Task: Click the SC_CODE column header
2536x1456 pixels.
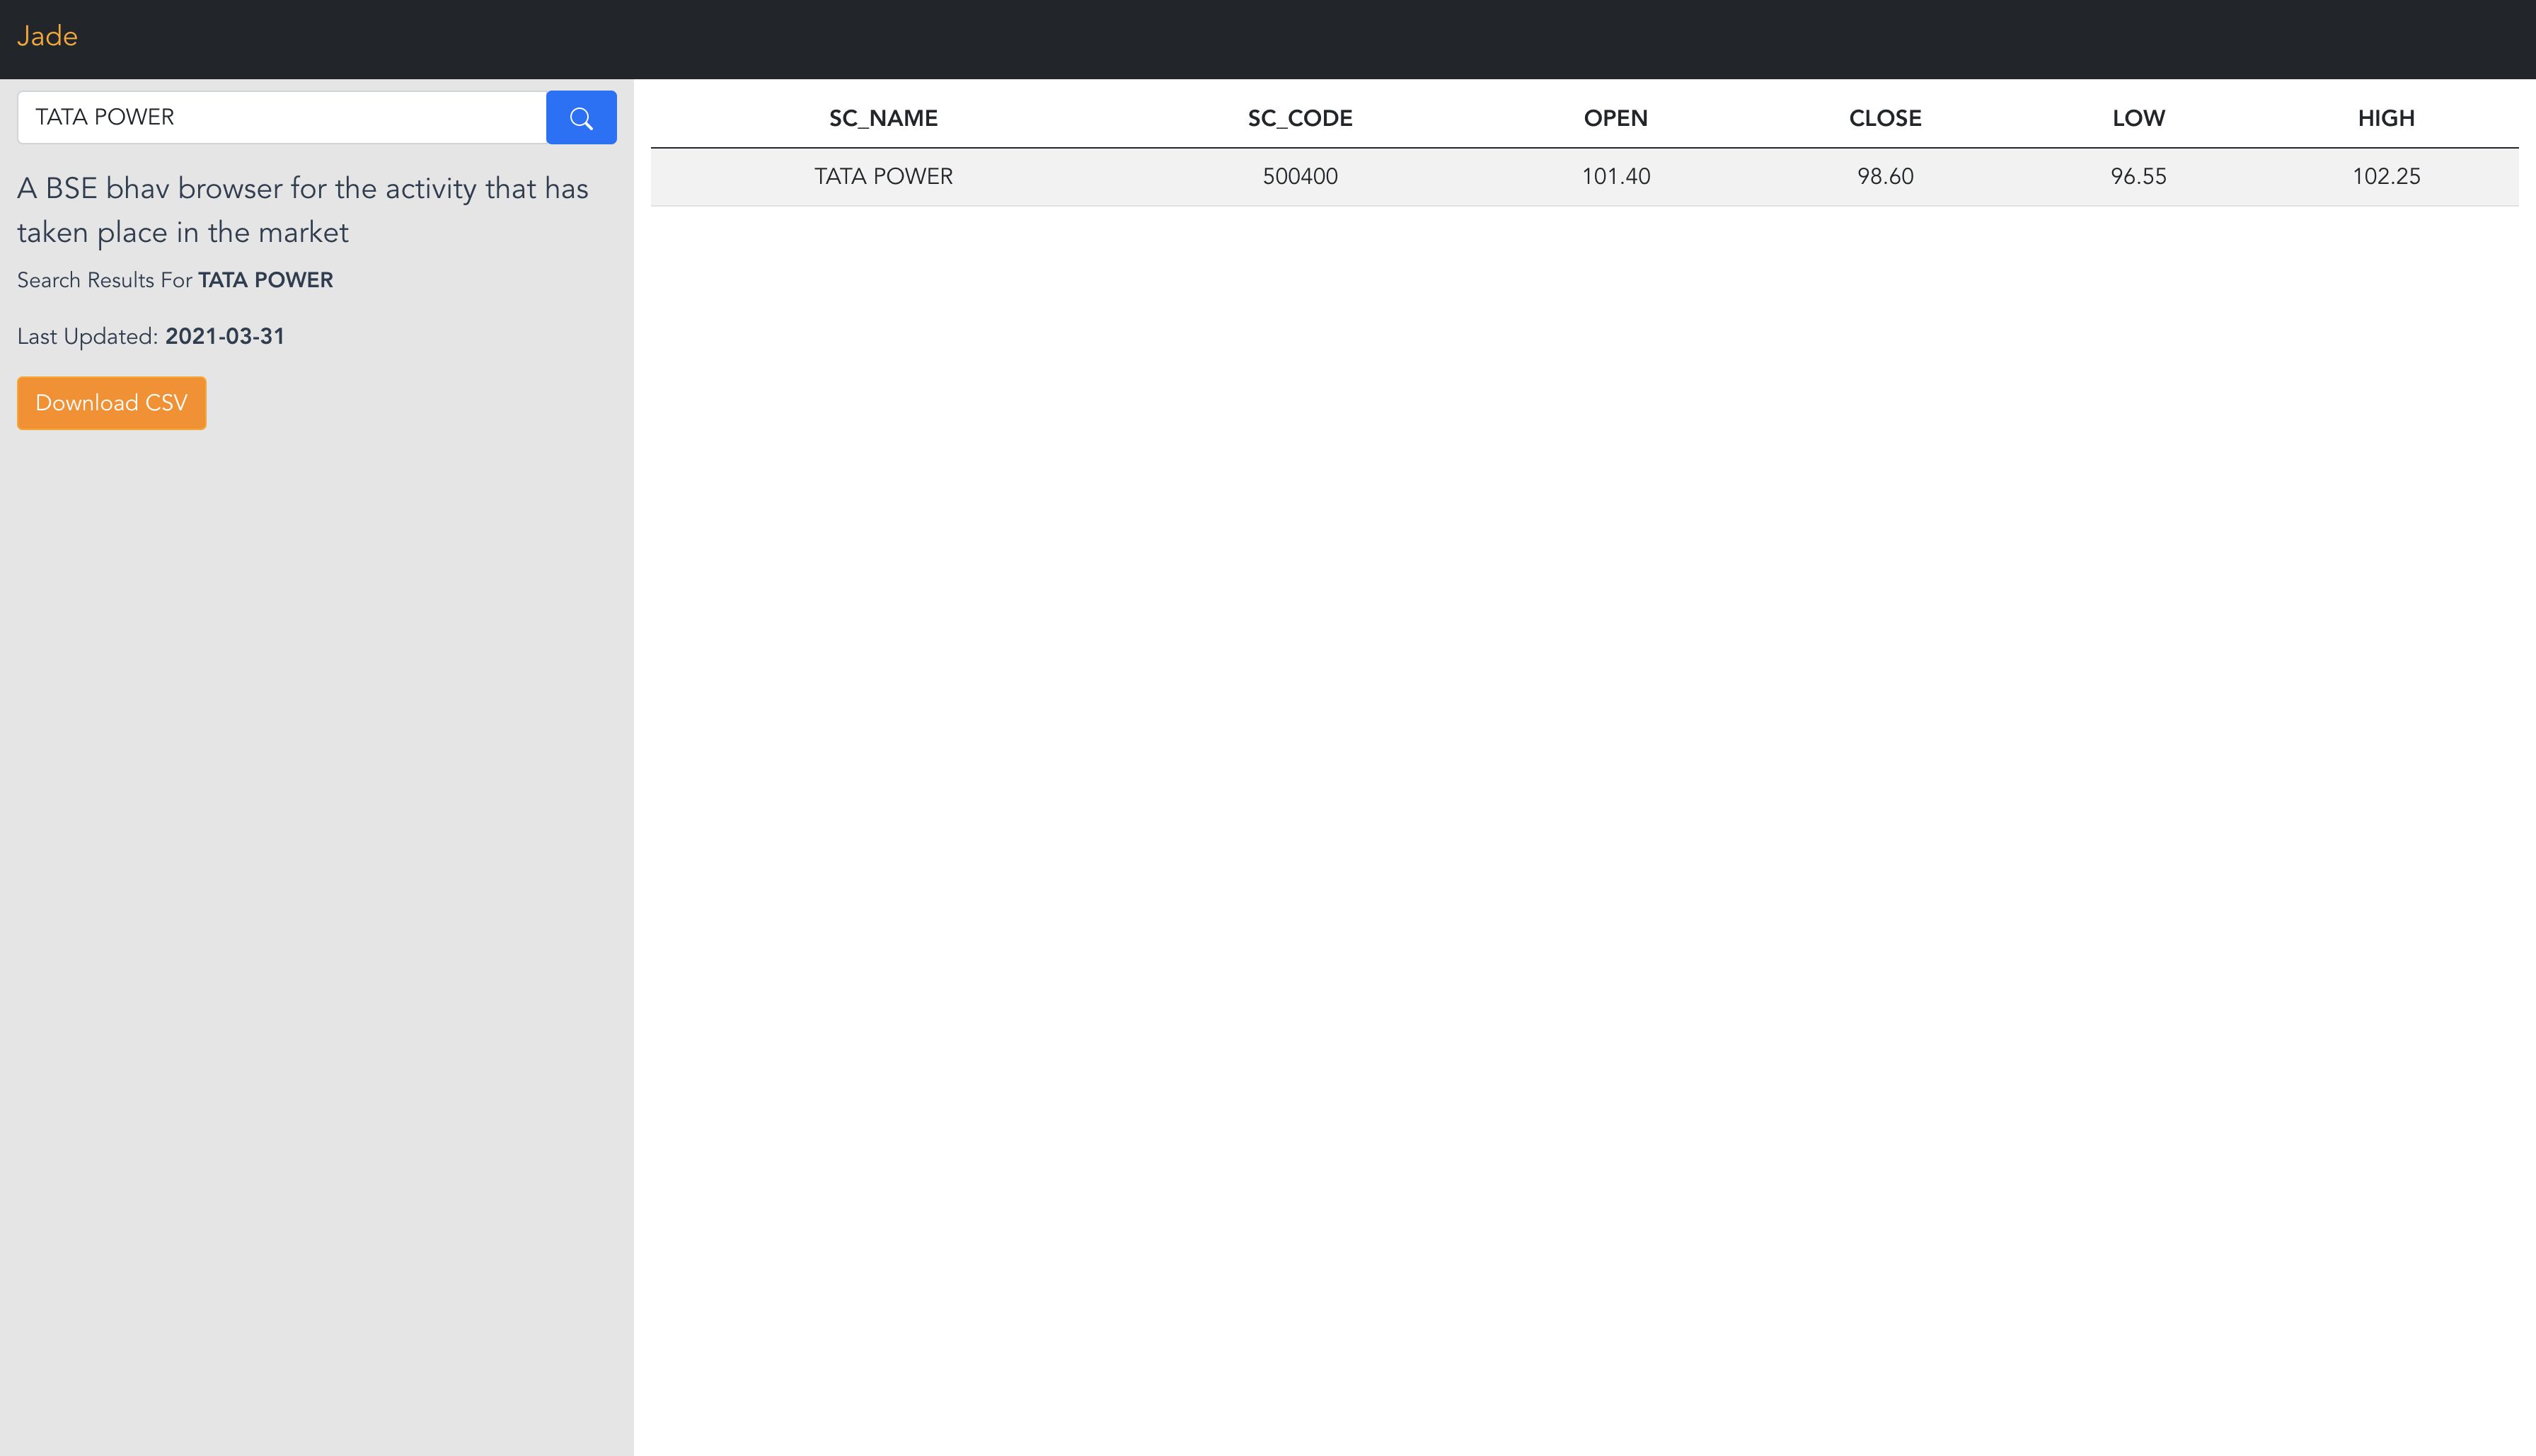Action: point(1299,118)
